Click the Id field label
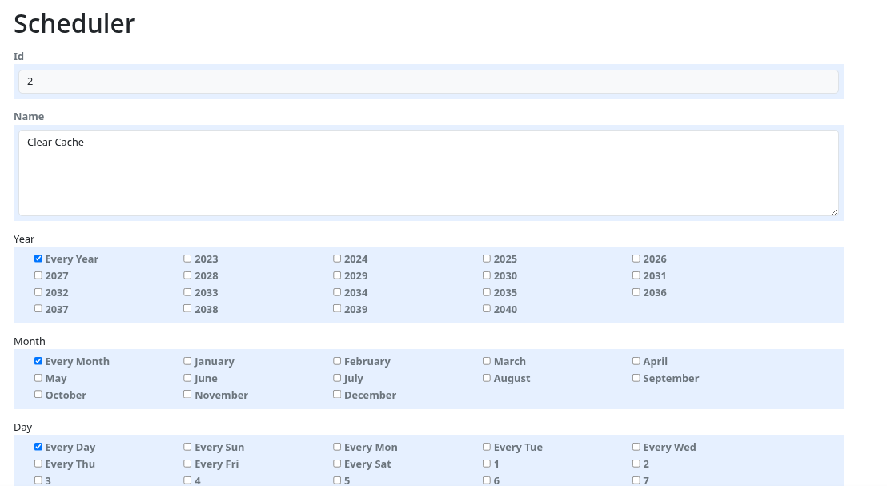 pos(18,57)
